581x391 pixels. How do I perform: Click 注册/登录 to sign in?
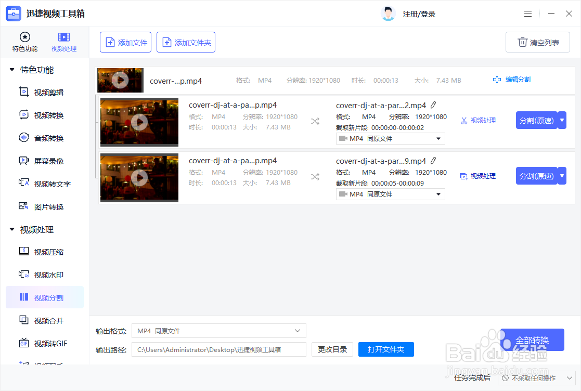(419, 14)
